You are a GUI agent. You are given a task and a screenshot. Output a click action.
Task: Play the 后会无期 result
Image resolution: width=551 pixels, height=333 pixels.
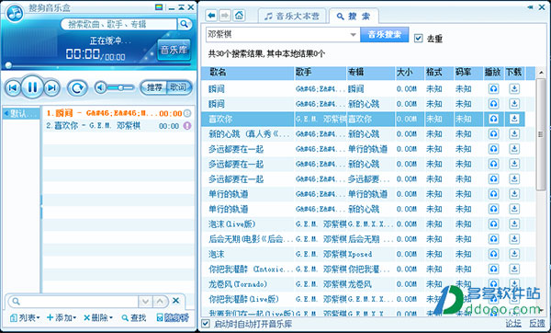pyautogui.click(x=494, y=239)
